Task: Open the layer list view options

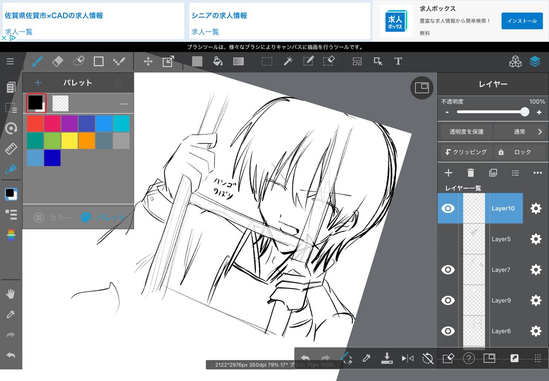Action: 515,173
